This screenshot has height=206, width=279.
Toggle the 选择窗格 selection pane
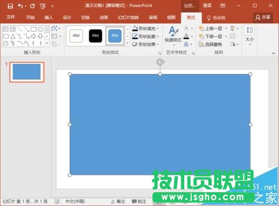coord(210,44)
